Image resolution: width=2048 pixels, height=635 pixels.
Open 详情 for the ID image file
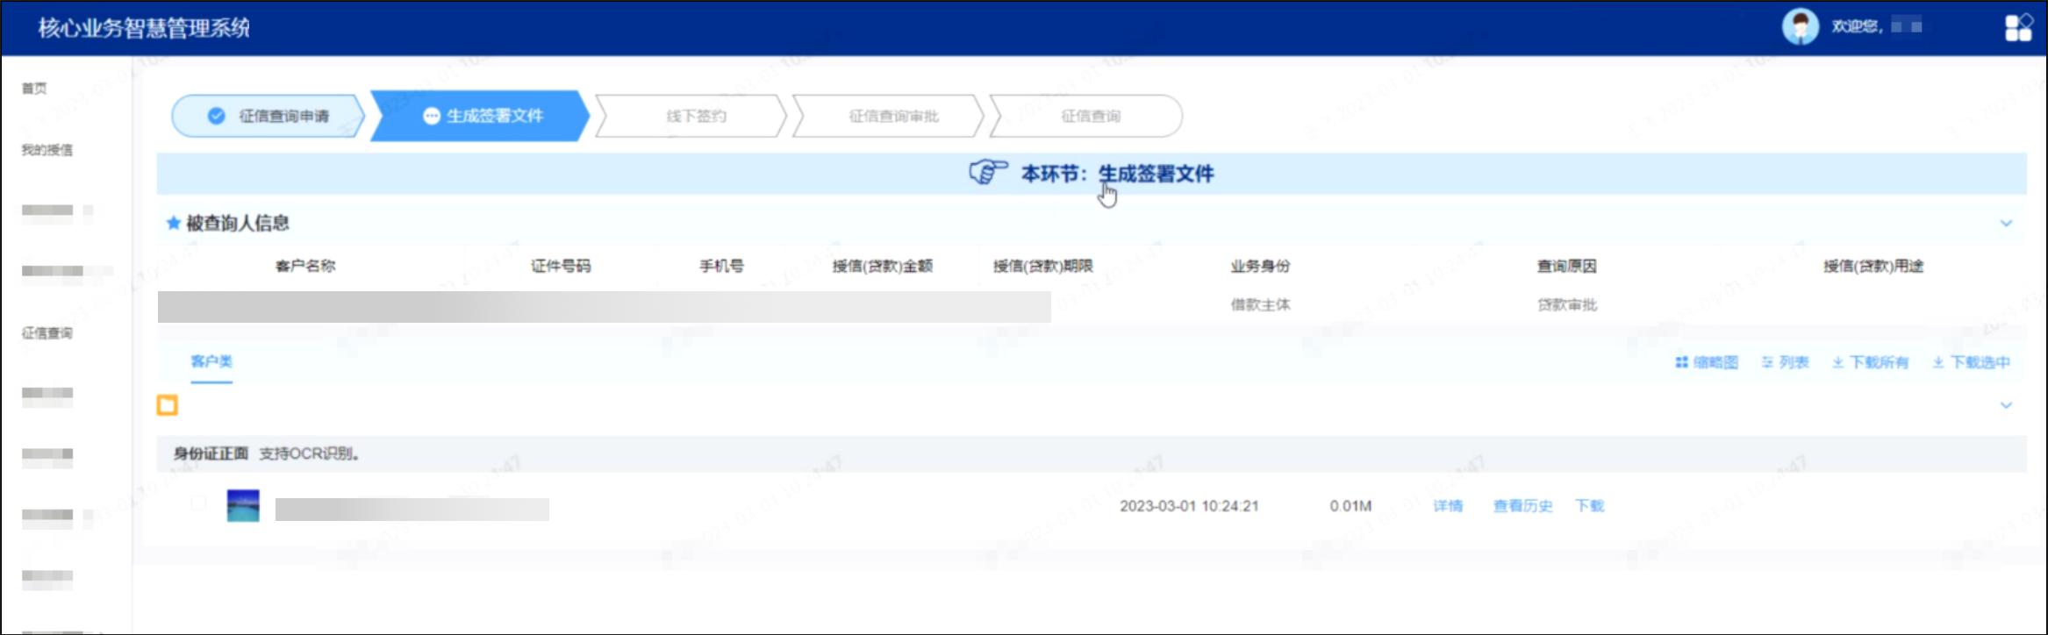(x=1448, y=506)
